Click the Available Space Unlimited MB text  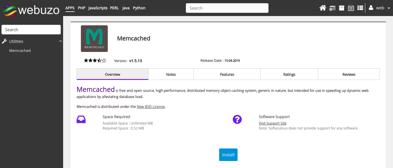point(128,123)
